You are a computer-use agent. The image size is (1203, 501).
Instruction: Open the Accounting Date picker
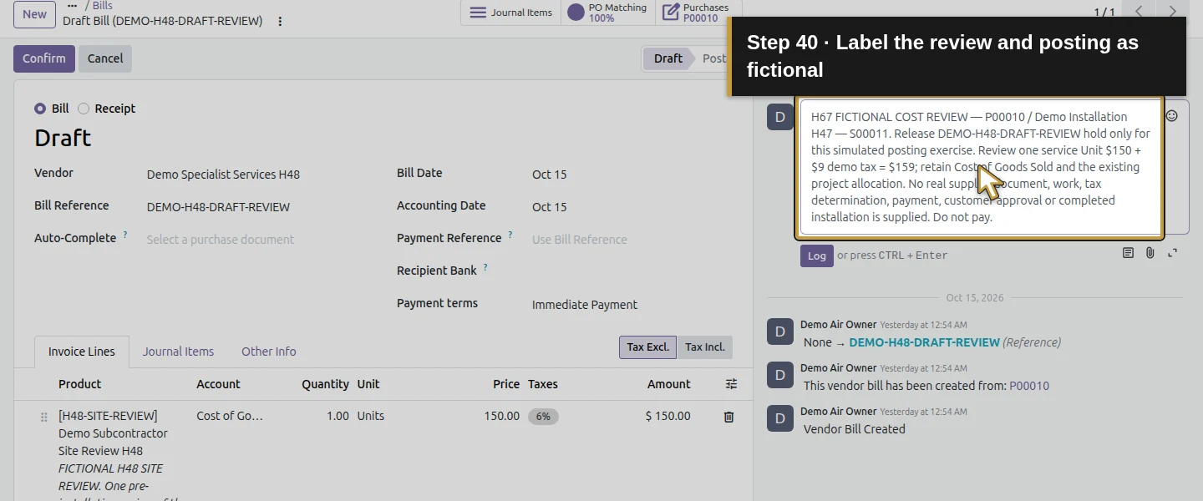click(631, 207)
